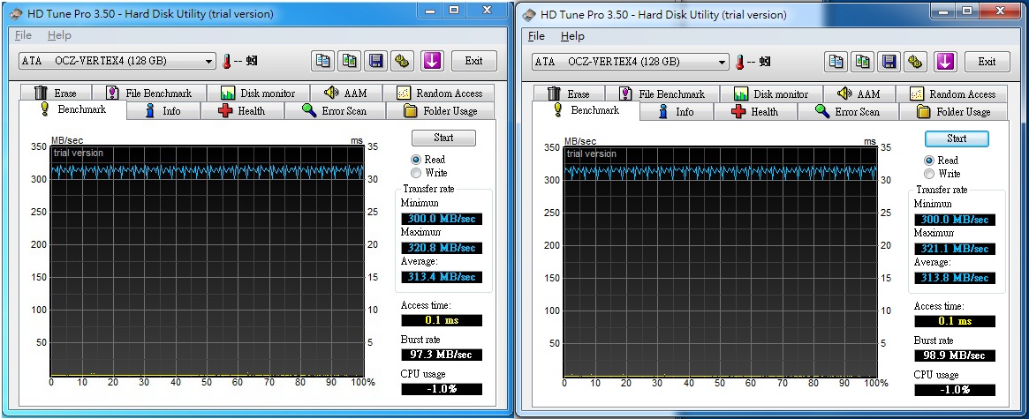
Task: Select Benchmark tab in right window
Action: [x=586, y=110]
